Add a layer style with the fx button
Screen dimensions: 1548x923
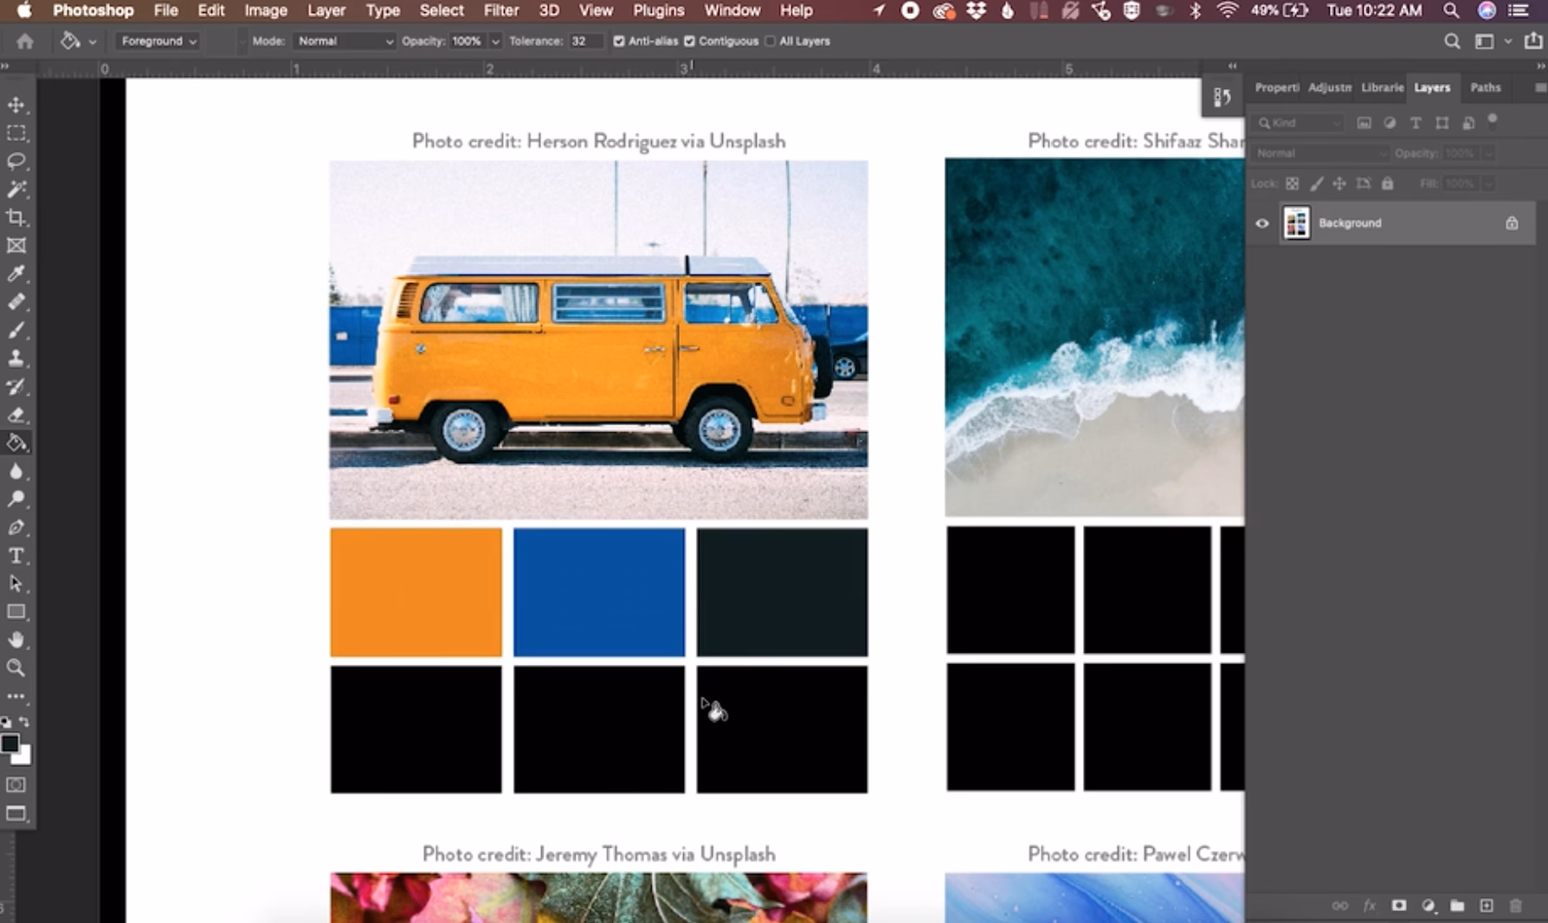(x=1369, y=905)
